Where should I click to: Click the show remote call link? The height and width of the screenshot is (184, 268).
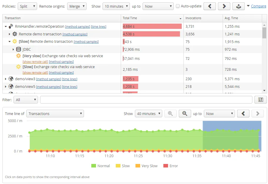(35, 62)
